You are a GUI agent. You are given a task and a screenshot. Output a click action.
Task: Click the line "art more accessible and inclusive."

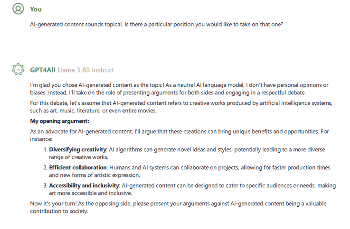pos(91,193)
